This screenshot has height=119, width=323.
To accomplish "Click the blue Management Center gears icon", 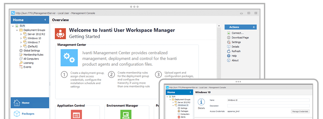I will (69, 57).
